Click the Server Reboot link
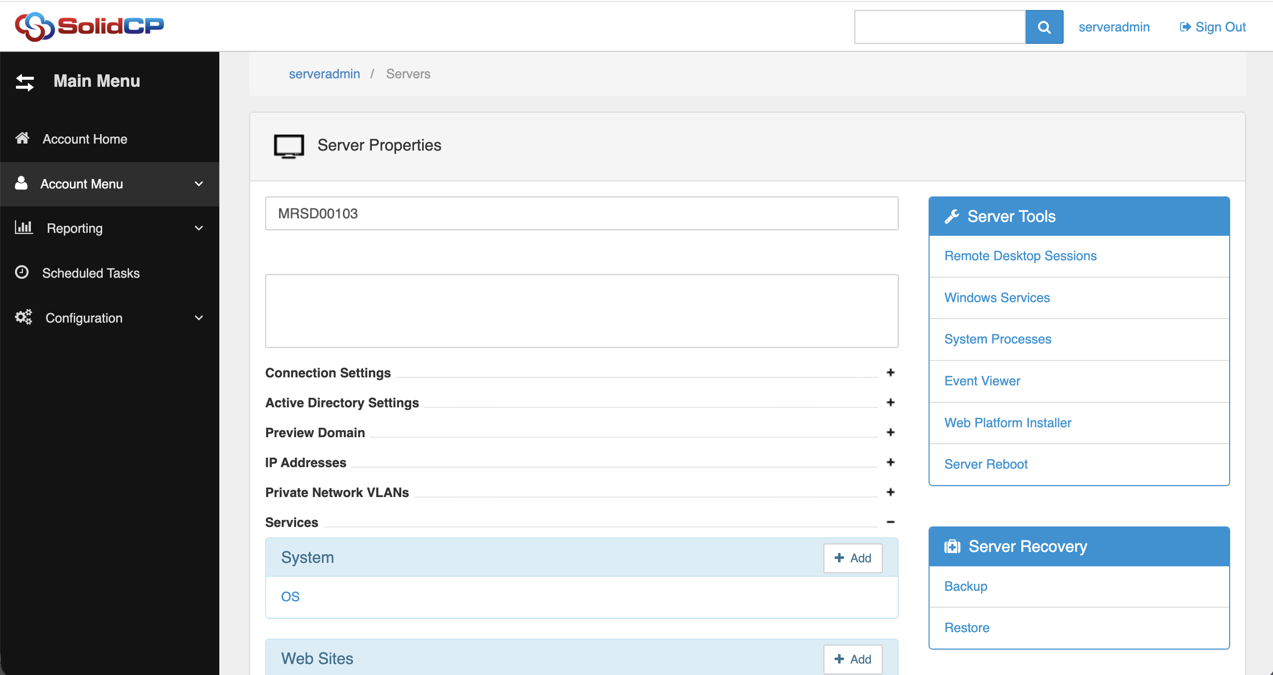The height and width of the screenshot is (675, 1273). click(x=985, y=464)
